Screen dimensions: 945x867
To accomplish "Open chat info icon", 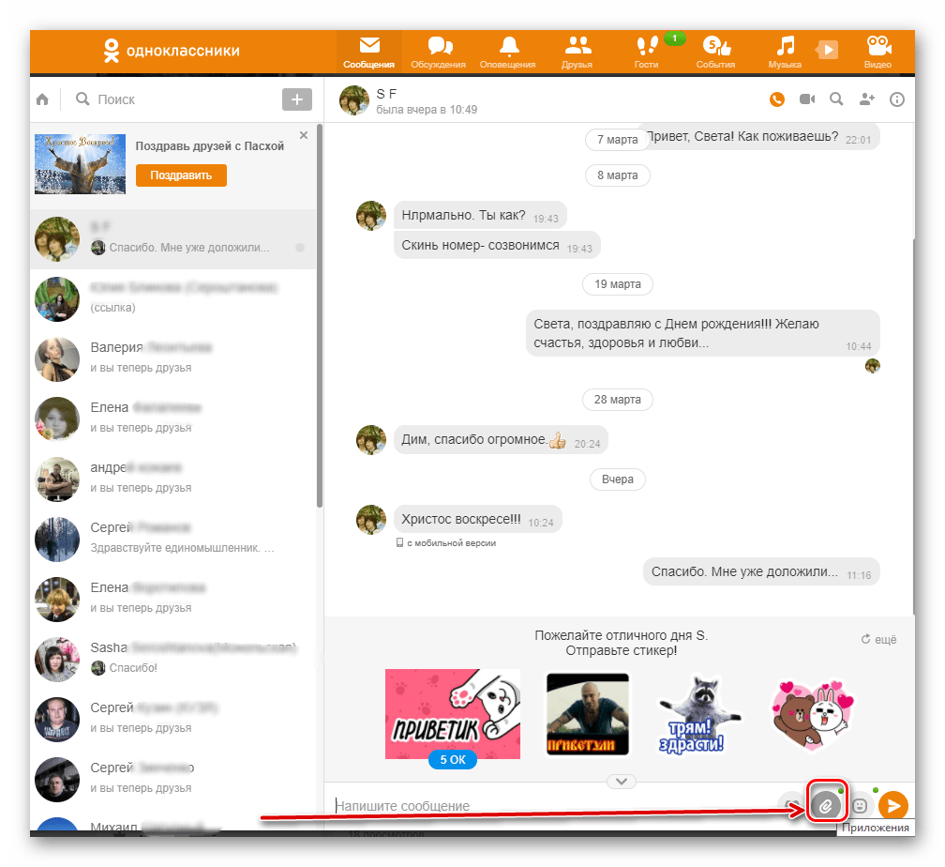I will point(897,99).
